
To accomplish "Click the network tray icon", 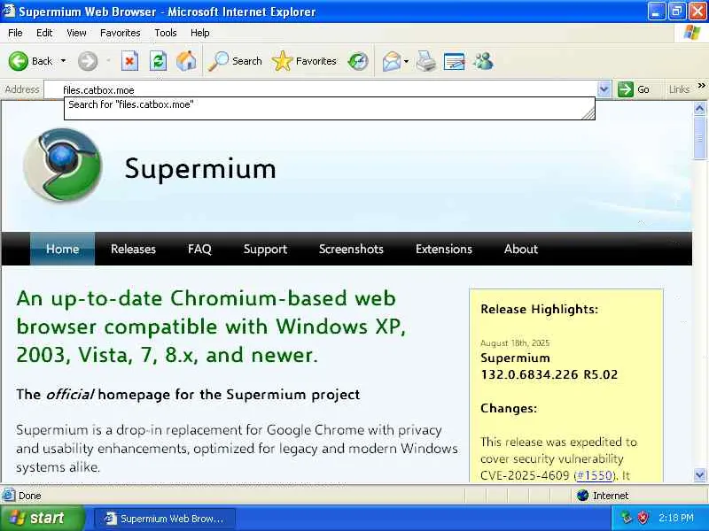I will click(627, 518).
